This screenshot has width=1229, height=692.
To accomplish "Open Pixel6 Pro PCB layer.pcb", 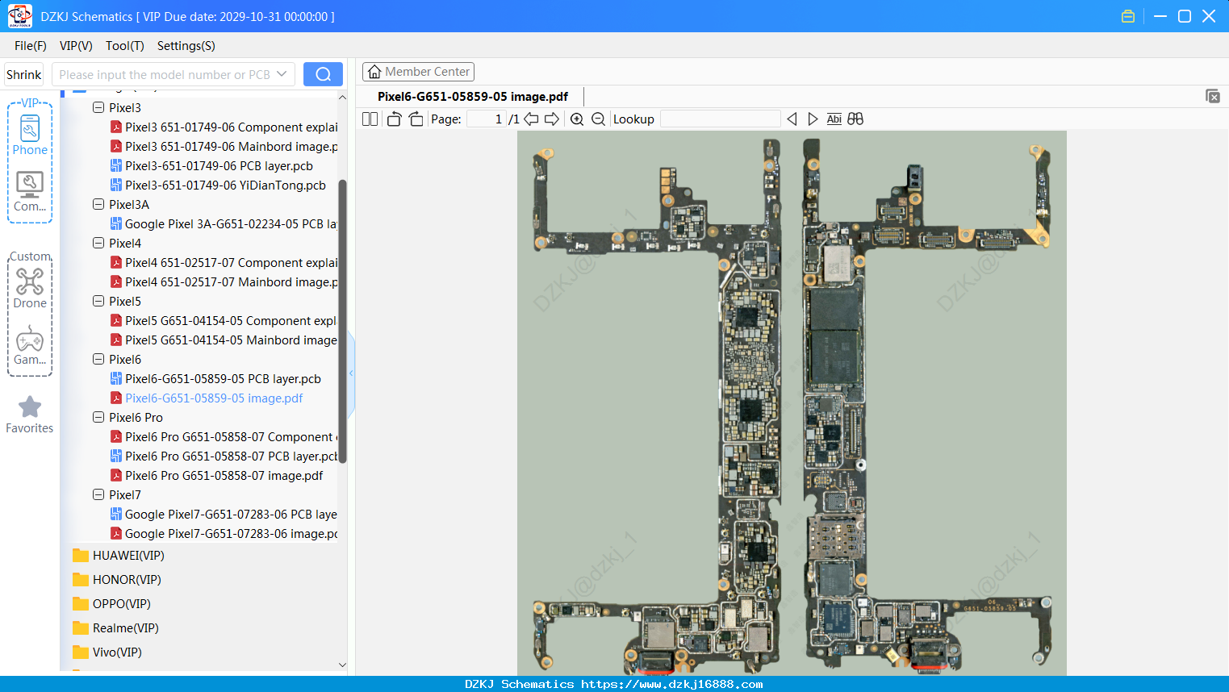I will pyautogui.click(x=224, y=456).
